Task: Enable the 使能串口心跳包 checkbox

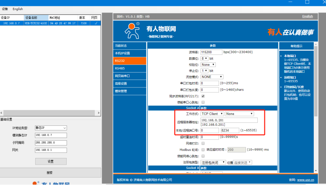Action: (203, 102)
